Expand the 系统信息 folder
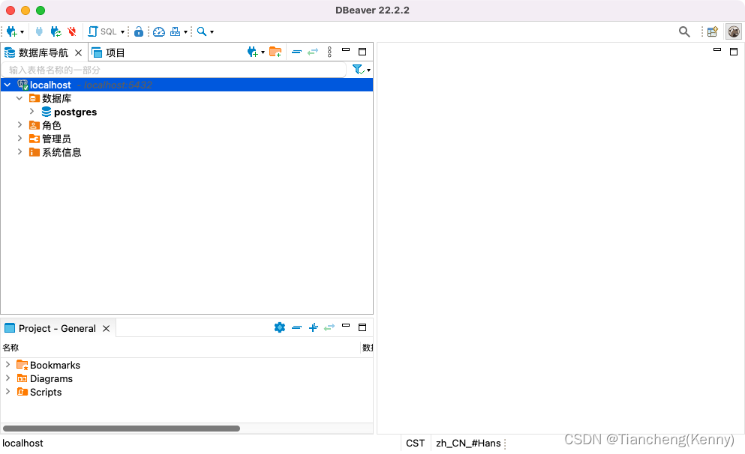Image resolution: width=745 pixels, height=454 pixels. click(20, 152)
